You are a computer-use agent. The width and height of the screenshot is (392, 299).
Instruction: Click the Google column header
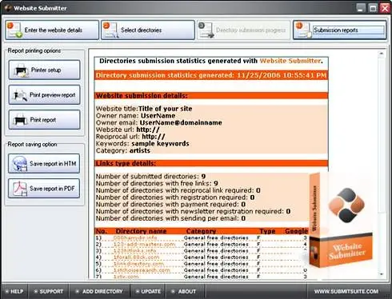point(296,231)
